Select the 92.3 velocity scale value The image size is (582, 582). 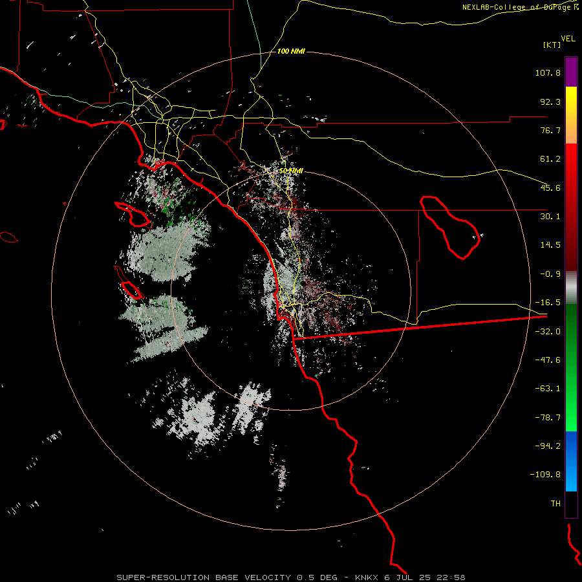tap(550, 102)
